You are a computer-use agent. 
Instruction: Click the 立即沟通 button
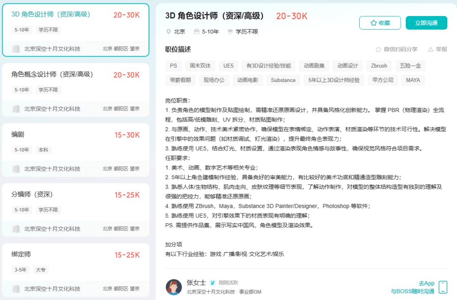pyautogui.click(x=426, y=23)
